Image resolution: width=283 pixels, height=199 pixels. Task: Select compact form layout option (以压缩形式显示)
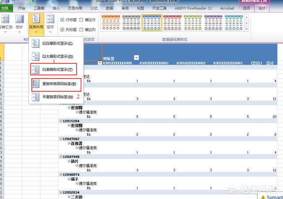point(57,44)
